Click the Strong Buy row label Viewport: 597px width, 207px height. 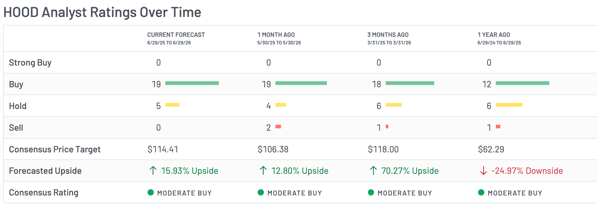30,63
